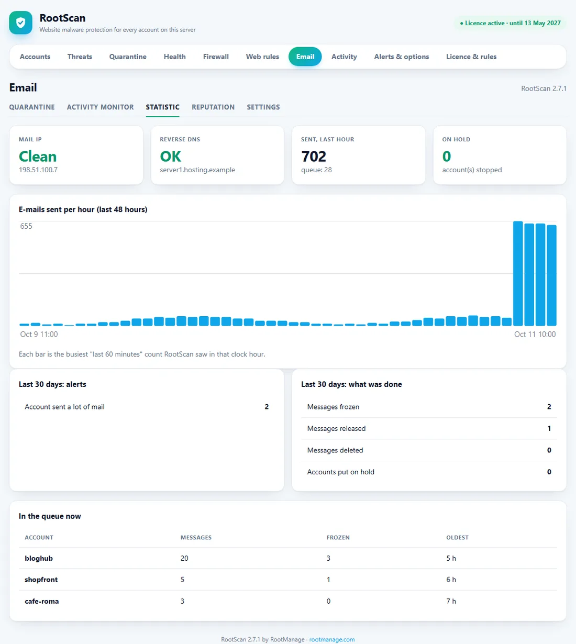Click the FROZEN column header
The width and height of the screenshot is (576, 644).
pos(338,538)
